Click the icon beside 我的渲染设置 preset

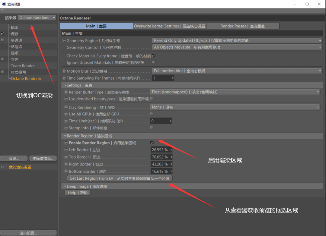click(2, 167)
